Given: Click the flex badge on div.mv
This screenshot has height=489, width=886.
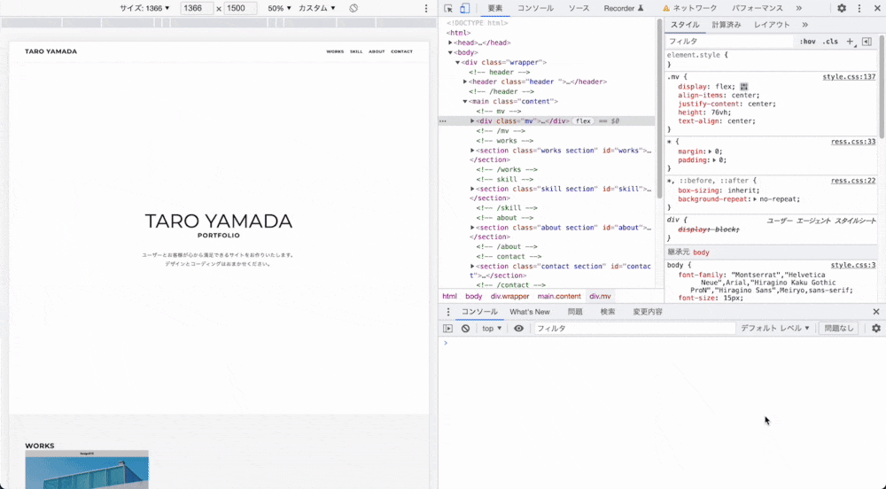Looking at the screenshot, I should click(x=583, y=120).
